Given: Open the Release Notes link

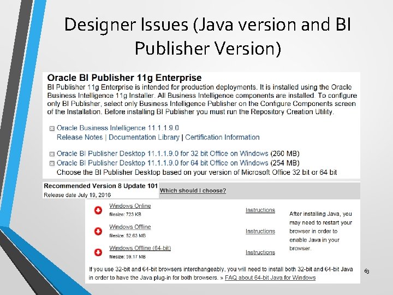Looking at the screenshot, I should [80, 137].
